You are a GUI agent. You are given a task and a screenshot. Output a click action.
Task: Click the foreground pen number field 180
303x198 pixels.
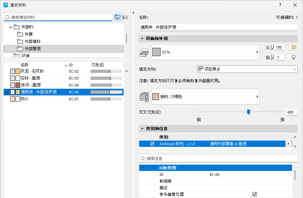(280, 47)
